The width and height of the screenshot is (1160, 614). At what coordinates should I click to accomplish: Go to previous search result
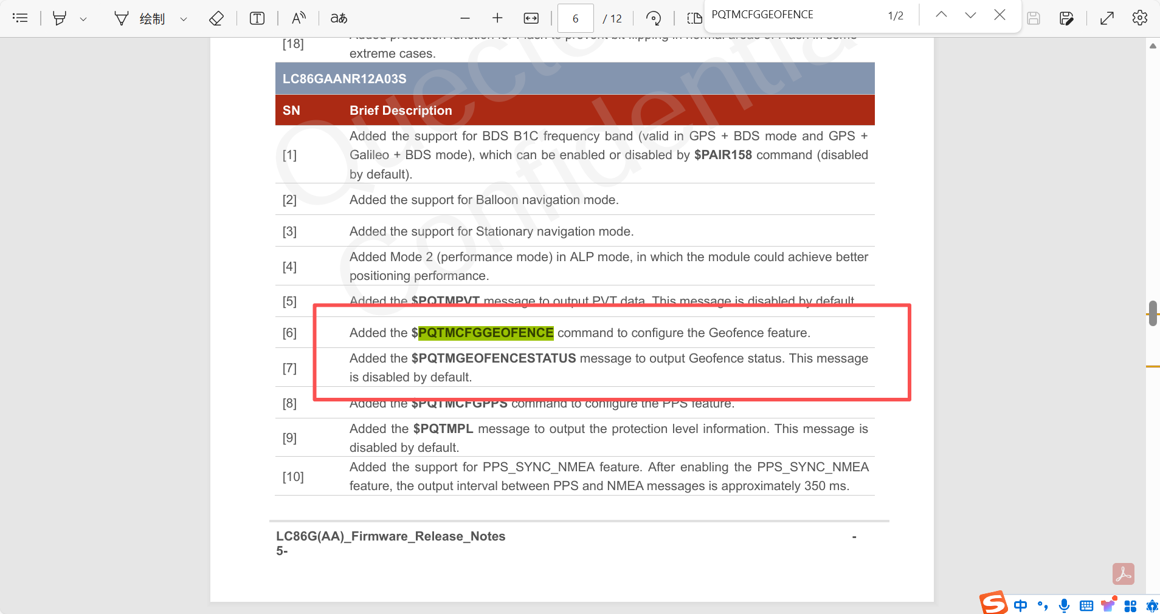tap(941, 15)
